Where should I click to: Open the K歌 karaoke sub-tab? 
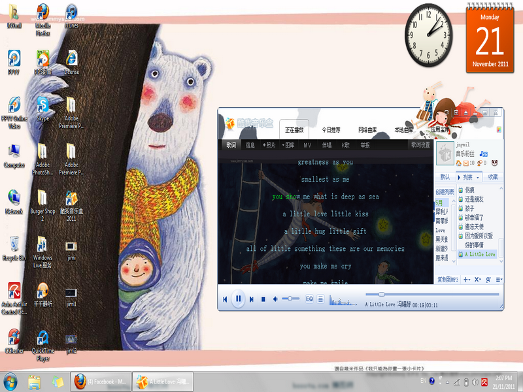[346, 145]
